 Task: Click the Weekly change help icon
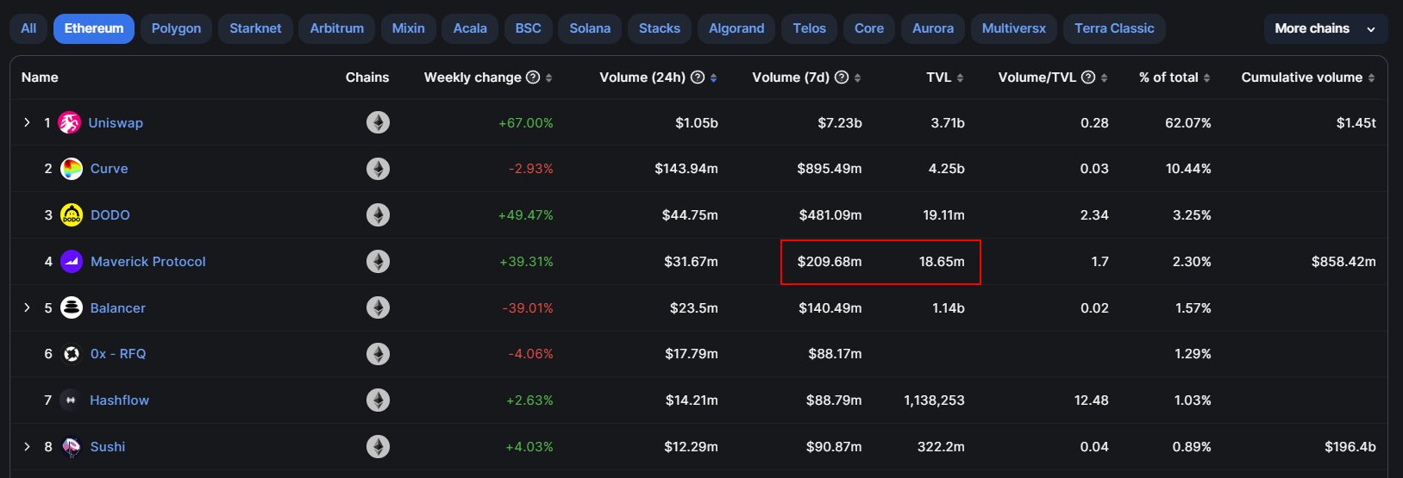533,78
